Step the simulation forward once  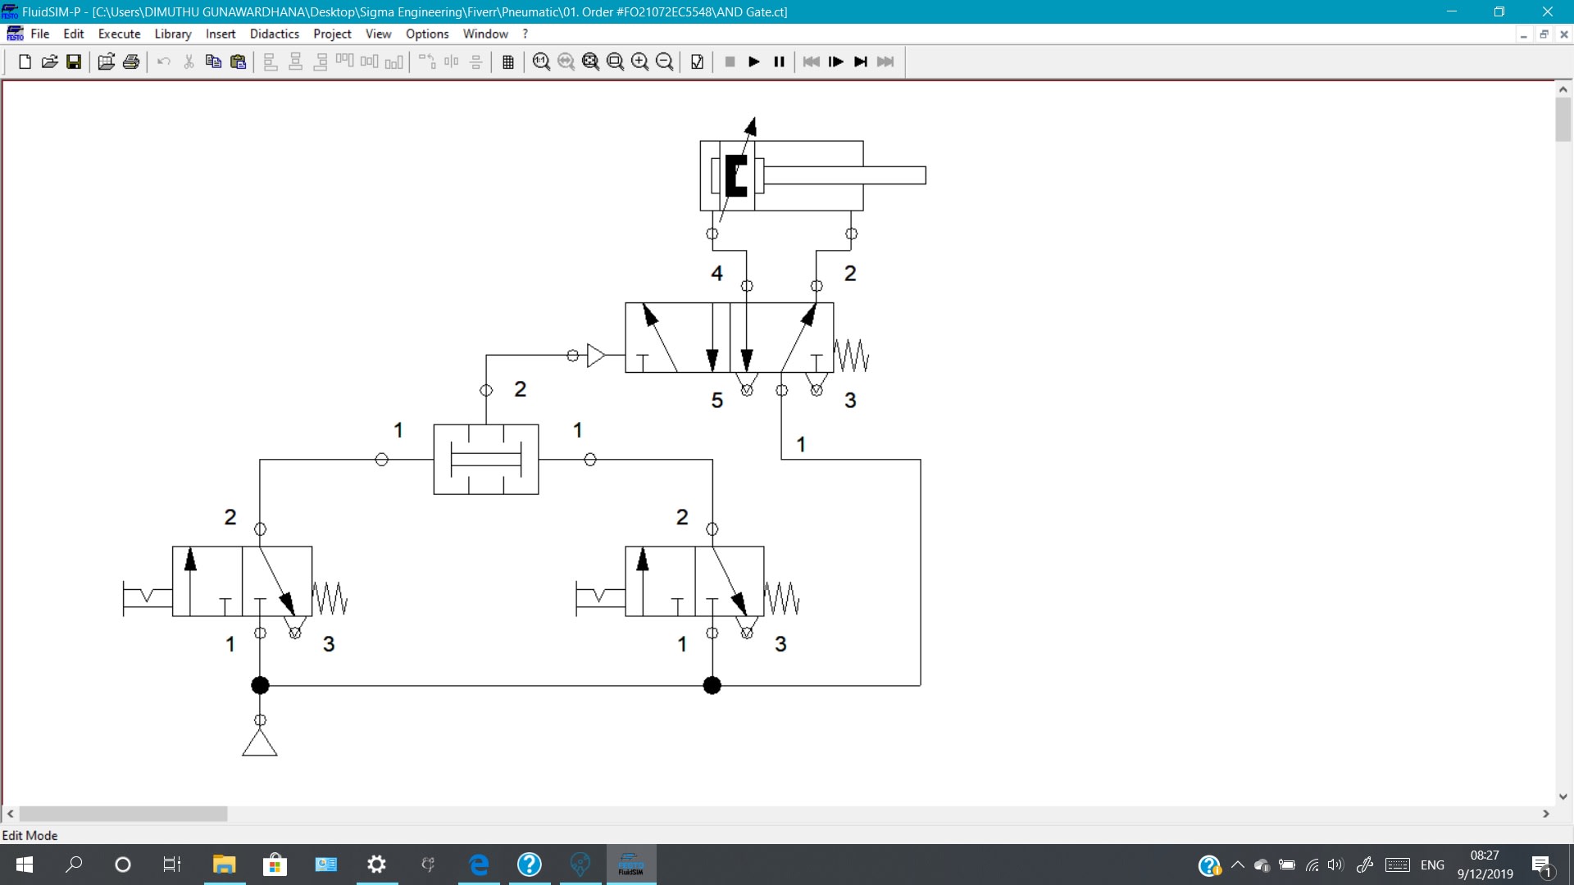(x=836, y=61)
